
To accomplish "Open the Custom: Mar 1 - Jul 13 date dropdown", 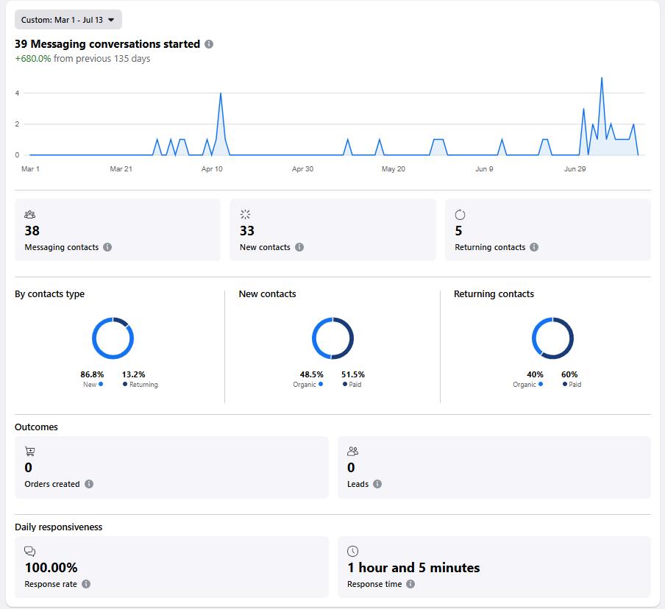I will tap(68, 20).
